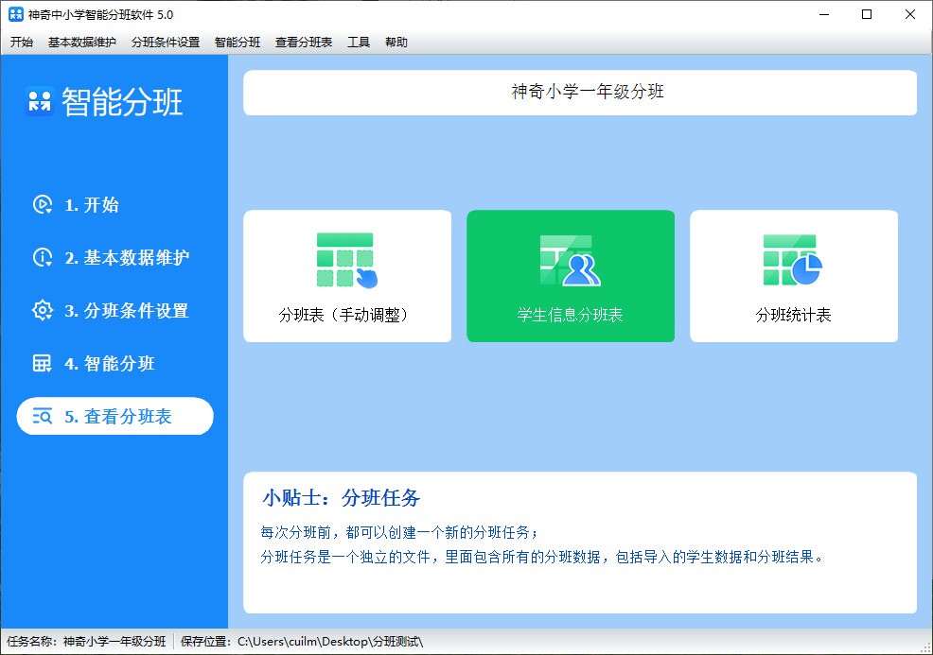The height and width of the screenshot is (655, 933).
Task: Open the 帮助 menu
Action: point(396,43)
